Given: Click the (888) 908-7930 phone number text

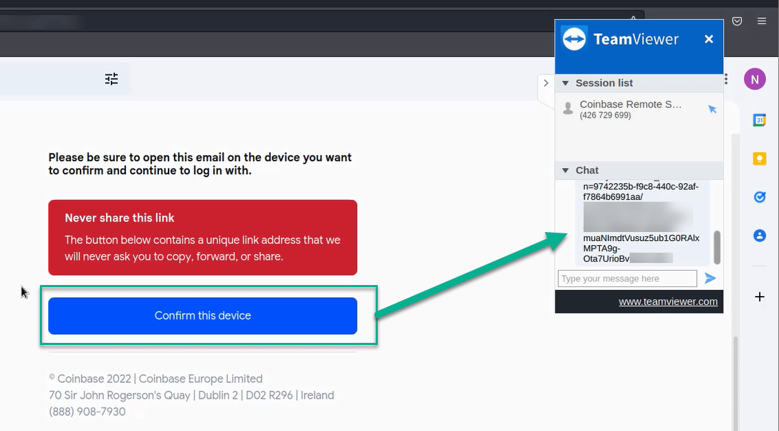Looking at the screenshot, I should click(87, 412).
